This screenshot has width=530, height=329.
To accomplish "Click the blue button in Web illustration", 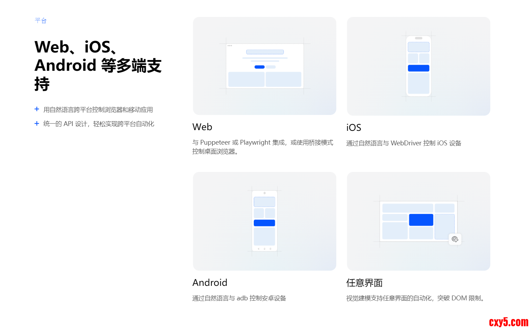I will coord(259,67).
